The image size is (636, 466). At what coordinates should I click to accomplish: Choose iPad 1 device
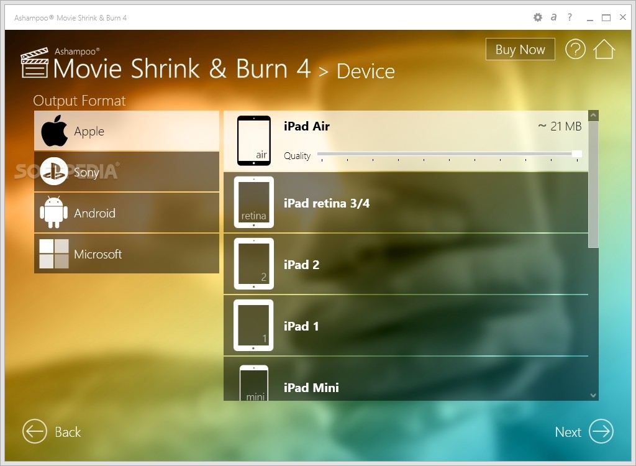coord(406,326)
